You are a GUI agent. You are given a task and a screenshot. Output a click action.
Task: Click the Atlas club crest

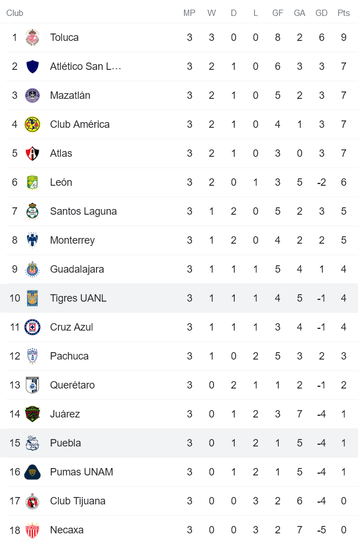(x=32, y=153)
